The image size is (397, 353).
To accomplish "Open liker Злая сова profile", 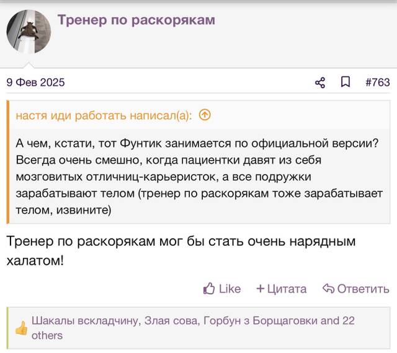I will (x=171, y=321).
